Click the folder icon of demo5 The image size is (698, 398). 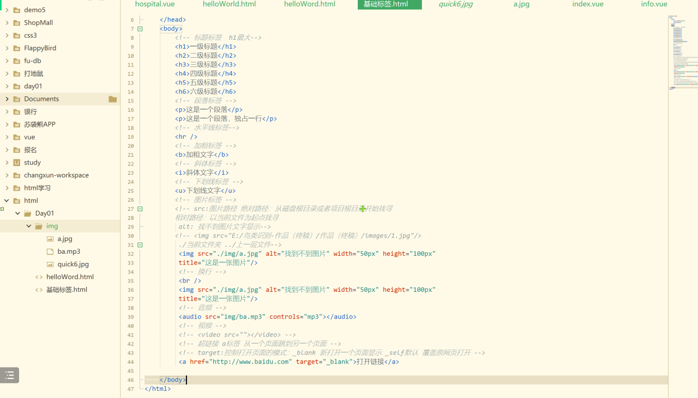pyautogui.click(x=17, y=10)
